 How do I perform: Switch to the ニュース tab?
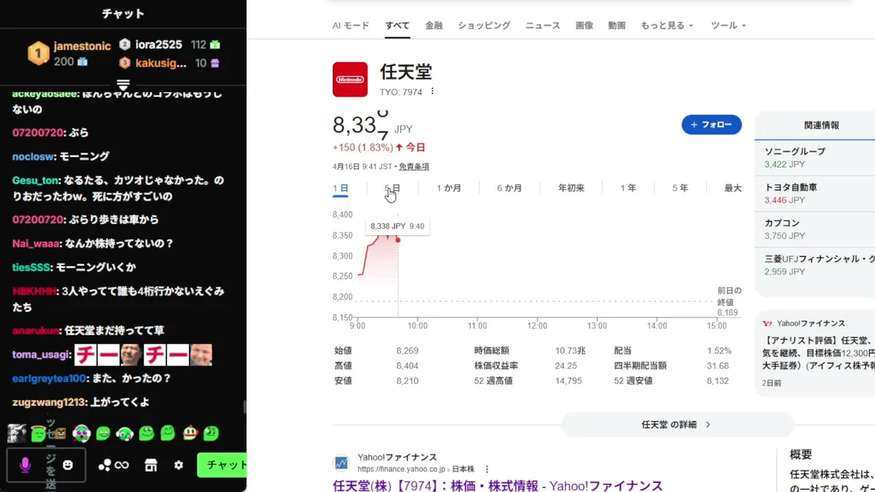coord(543,25)
